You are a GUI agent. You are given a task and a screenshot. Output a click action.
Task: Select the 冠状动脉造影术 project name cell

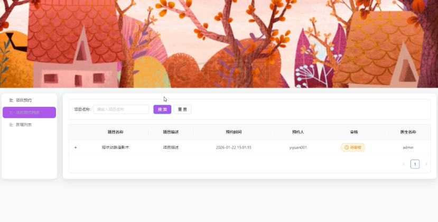[x=115, y=147]
